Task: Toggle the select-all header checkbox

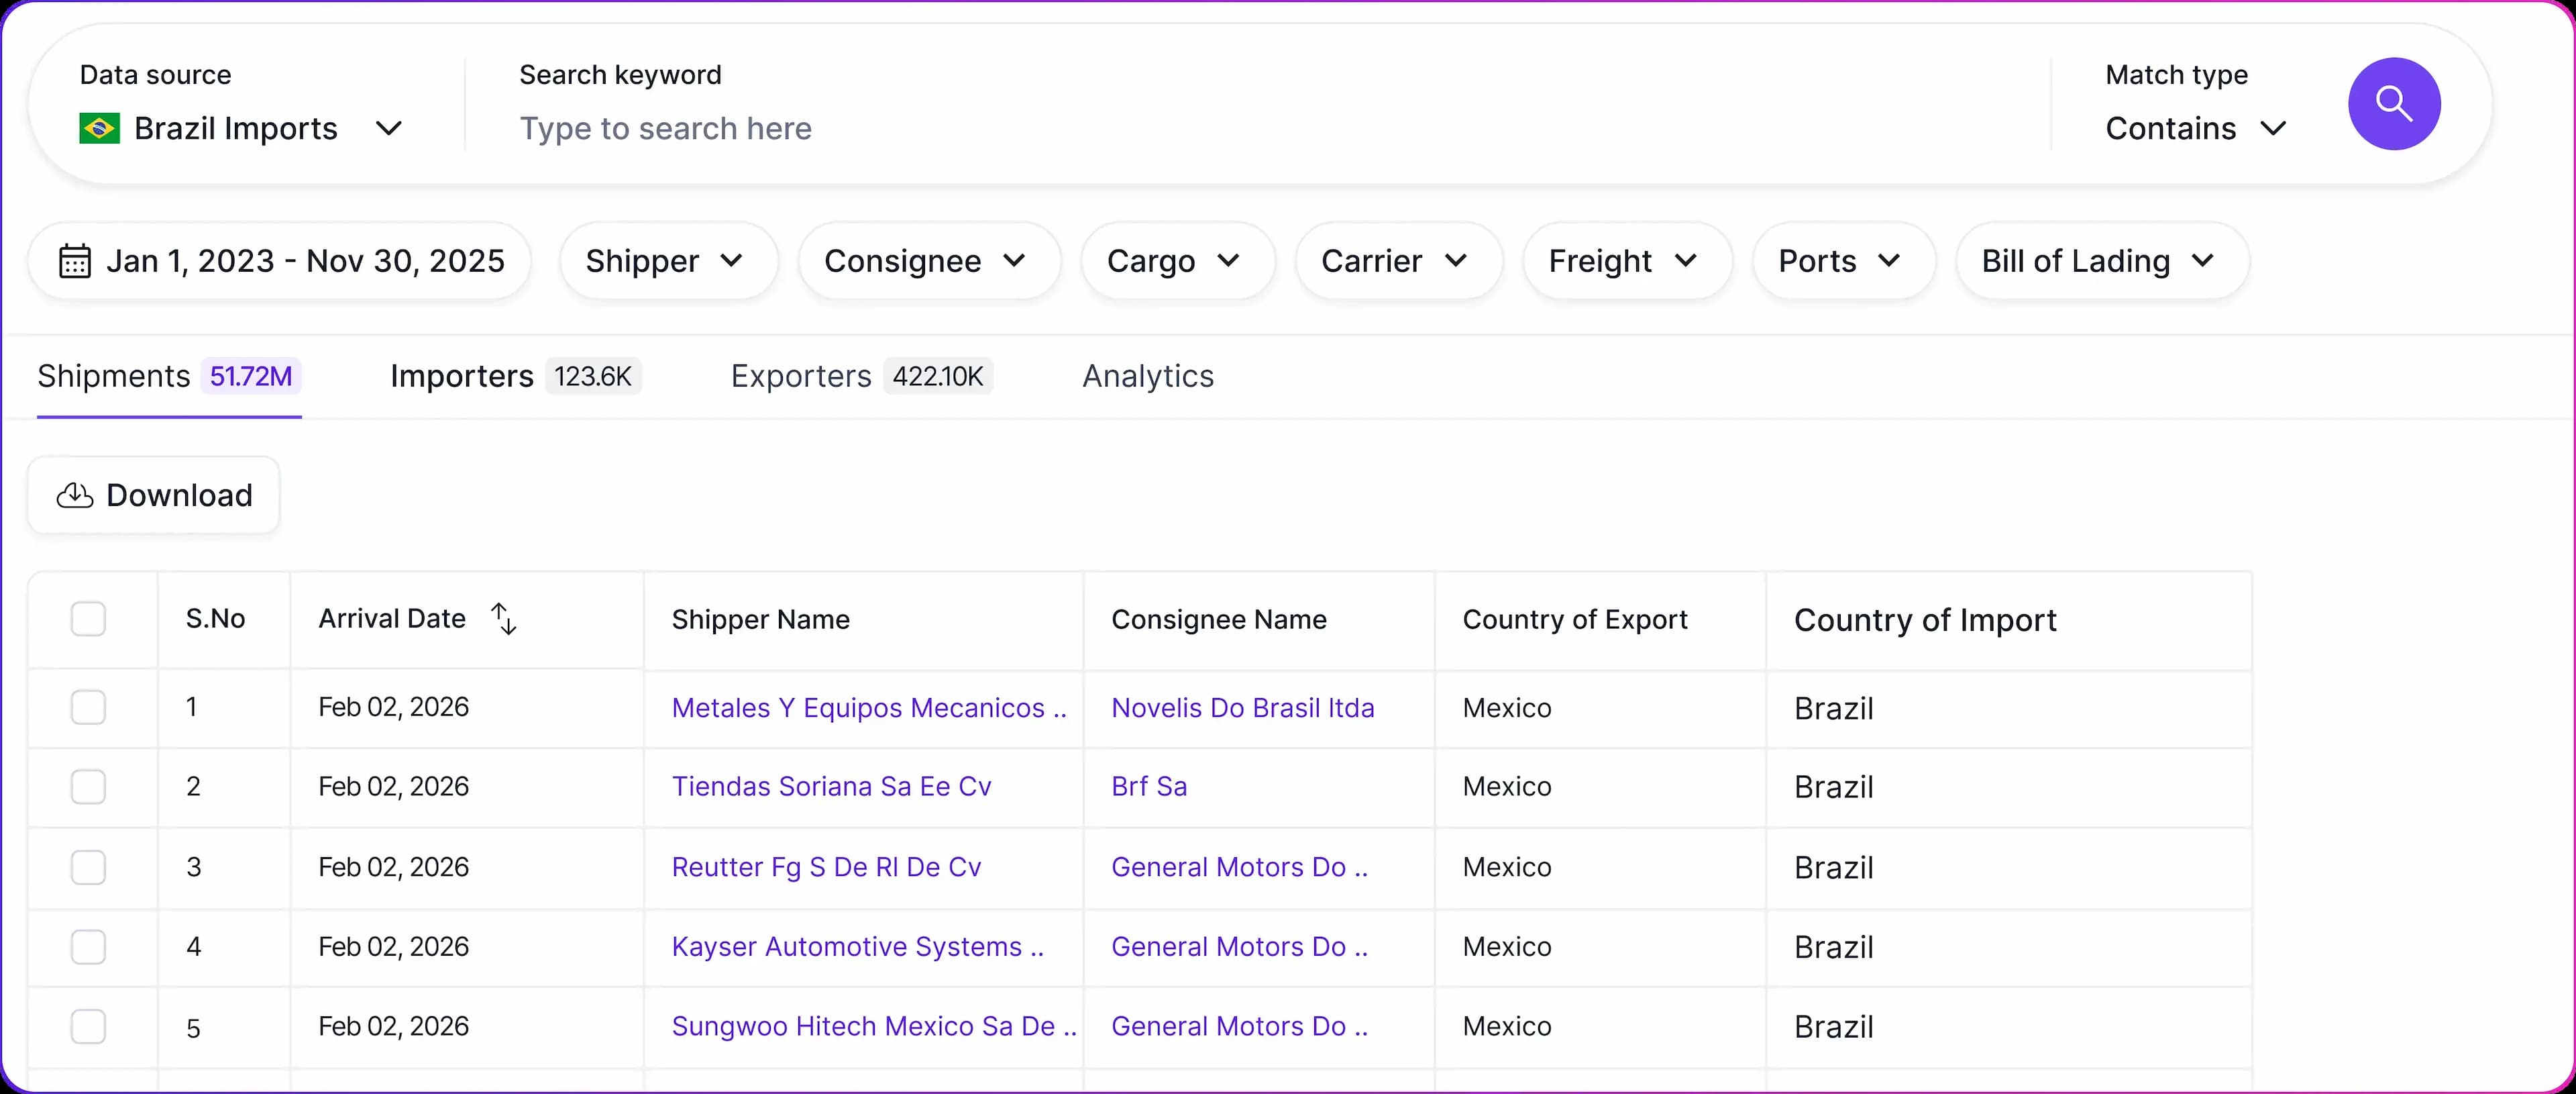Action: (88, 619)
